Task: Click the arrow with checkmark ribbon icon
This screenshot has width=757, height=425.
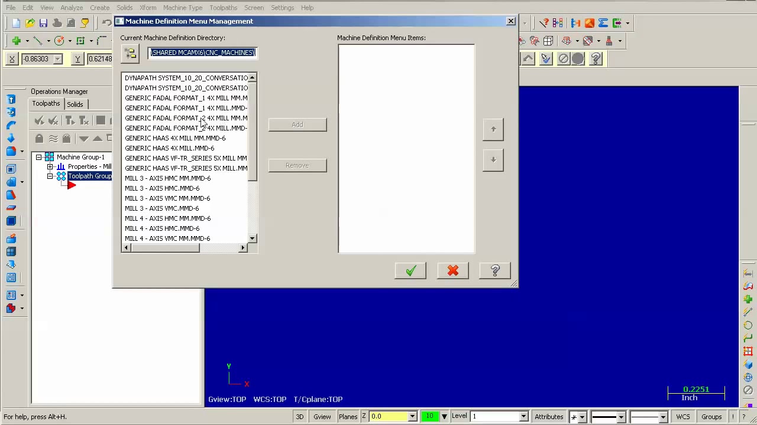Action: tap(546, 58)
